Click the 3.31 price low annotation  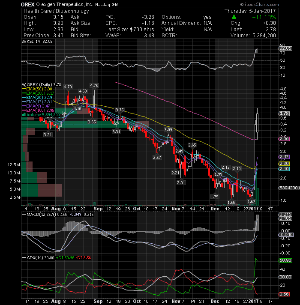(116, 132)
